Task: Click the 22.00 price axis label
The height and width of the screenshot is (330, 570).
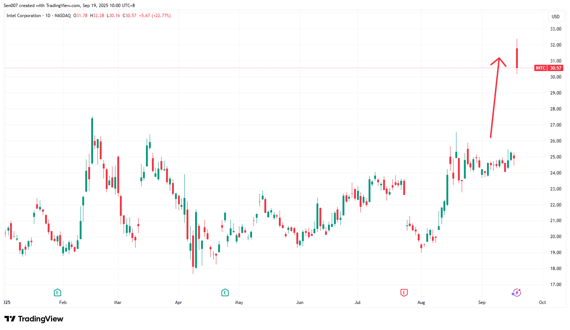Action: [x=555, y=205]
